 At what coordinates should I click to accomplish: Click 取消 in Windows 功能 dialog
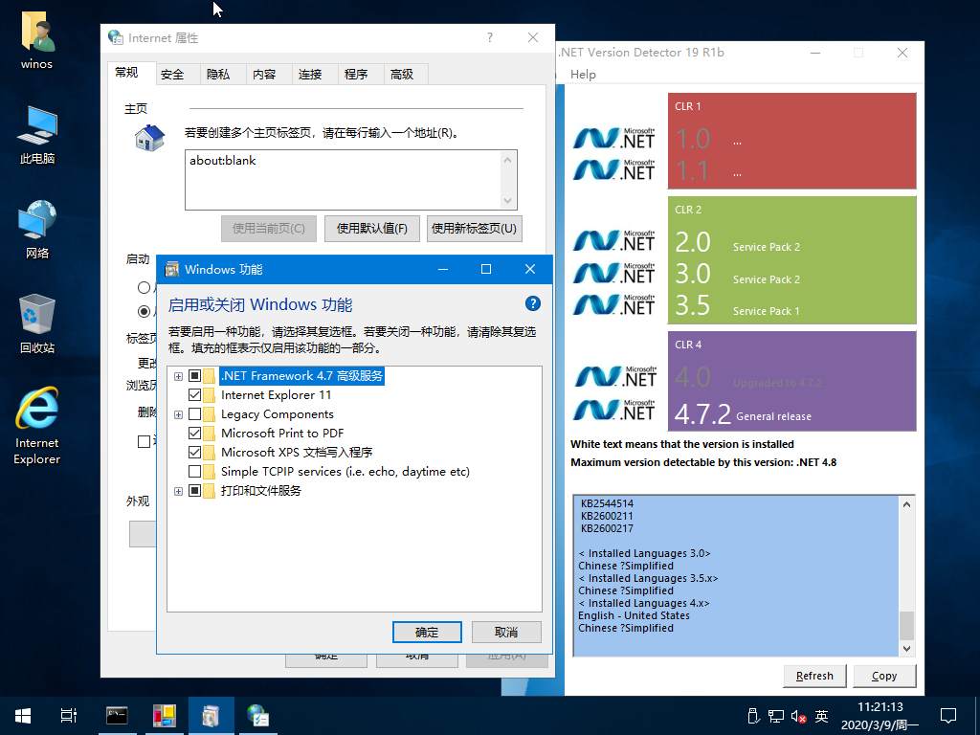[x=506, y=632]
